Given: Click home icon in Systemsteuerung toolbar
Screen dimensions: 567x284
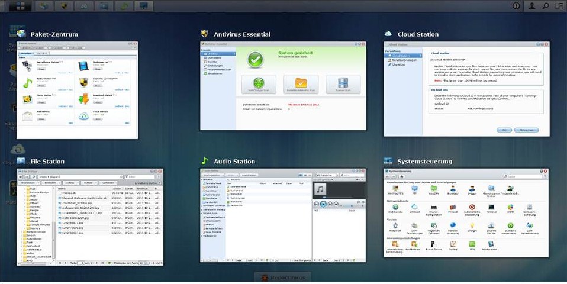Looking at the screenshot, I should 402,176.
